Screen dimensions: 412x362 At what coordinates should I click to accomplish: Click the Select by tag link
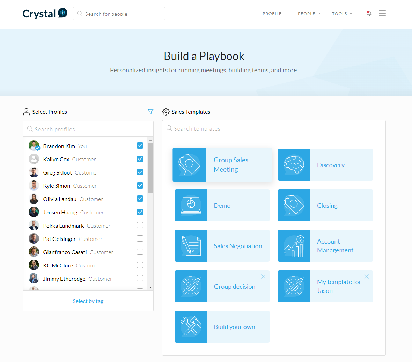click(x=88, y=301)
